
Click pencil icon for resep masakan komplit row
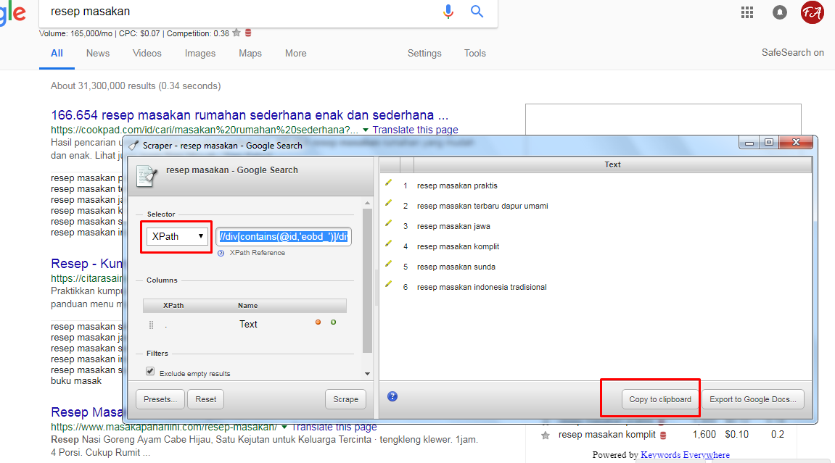tap(389, 244)
